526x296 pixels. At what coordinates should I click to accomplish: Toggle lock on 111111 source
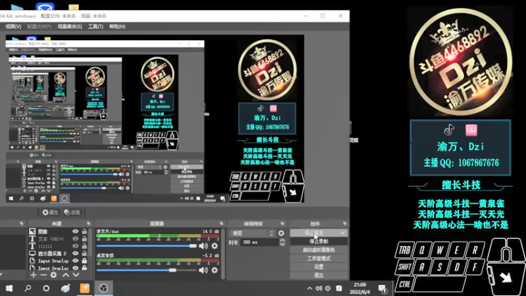pyautogui.click(x=84, y=246)
